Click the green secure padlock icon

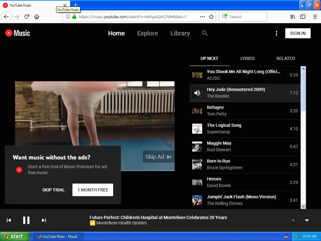click(74, 17)
